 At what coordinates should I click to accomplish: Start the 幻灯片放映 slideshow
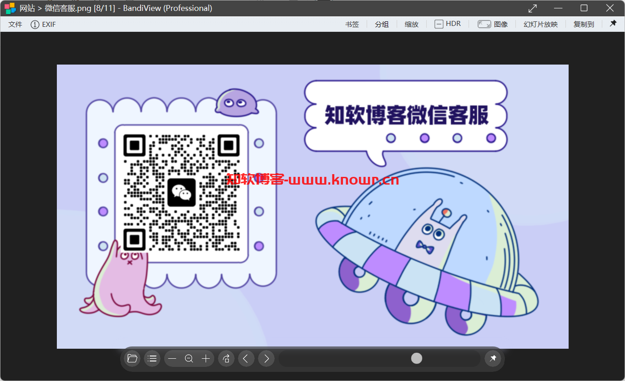point(540,25)
